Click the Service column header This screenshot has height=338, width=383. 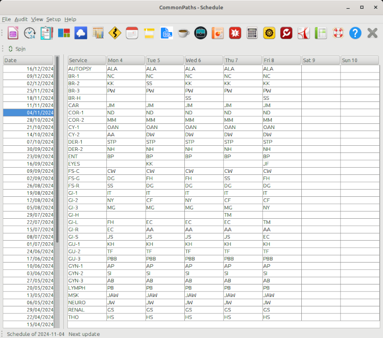(86, 60)
